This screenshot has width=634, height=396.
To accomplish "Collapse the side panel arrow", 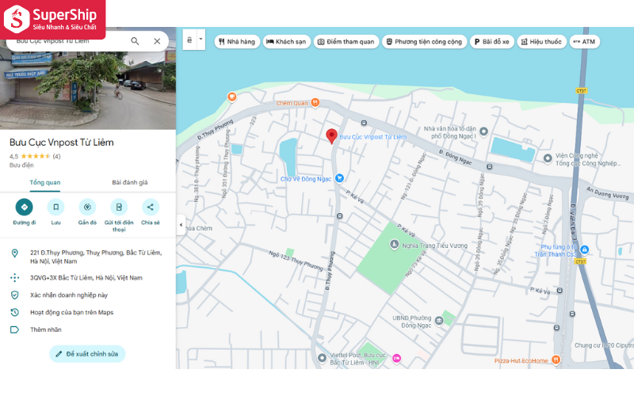I will tap(181, 225).
